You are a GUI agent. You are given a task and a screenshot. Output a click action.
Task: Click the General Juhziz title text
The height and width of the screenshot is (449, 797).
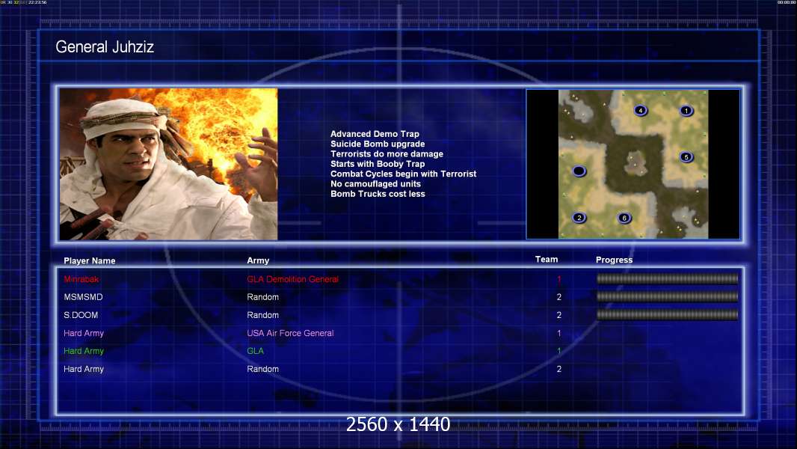[105, 47]
